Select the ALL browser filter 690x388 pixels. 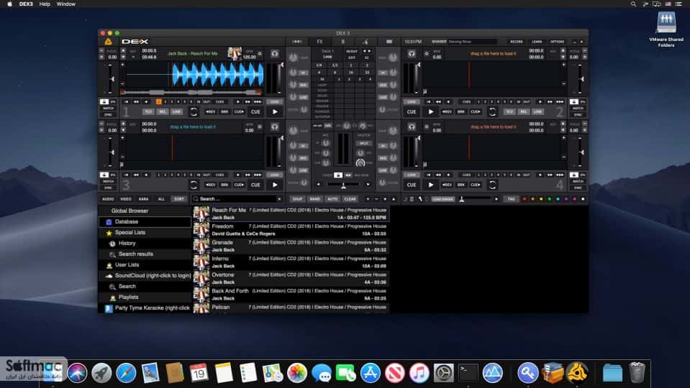(x=161, y=199)
